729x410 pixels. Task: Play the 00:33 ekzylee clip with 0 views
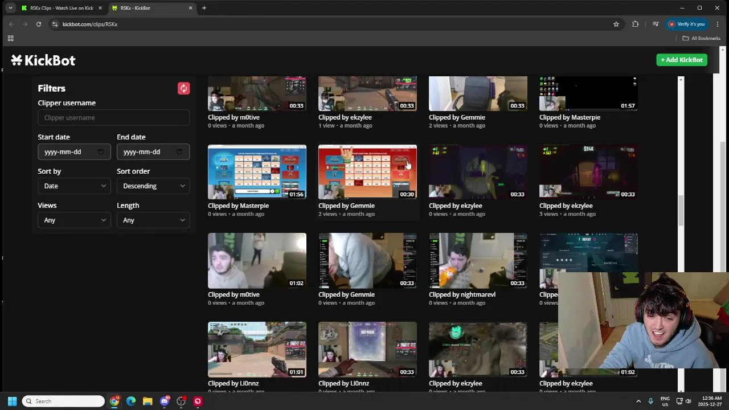tap(478, 172)
